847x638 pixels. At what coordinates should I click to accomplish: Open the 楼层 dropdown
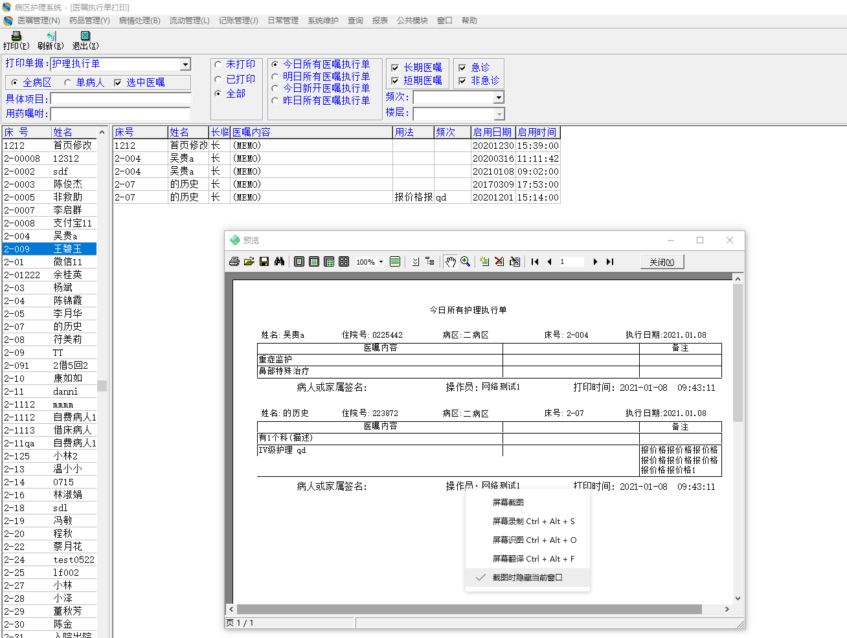499,114
